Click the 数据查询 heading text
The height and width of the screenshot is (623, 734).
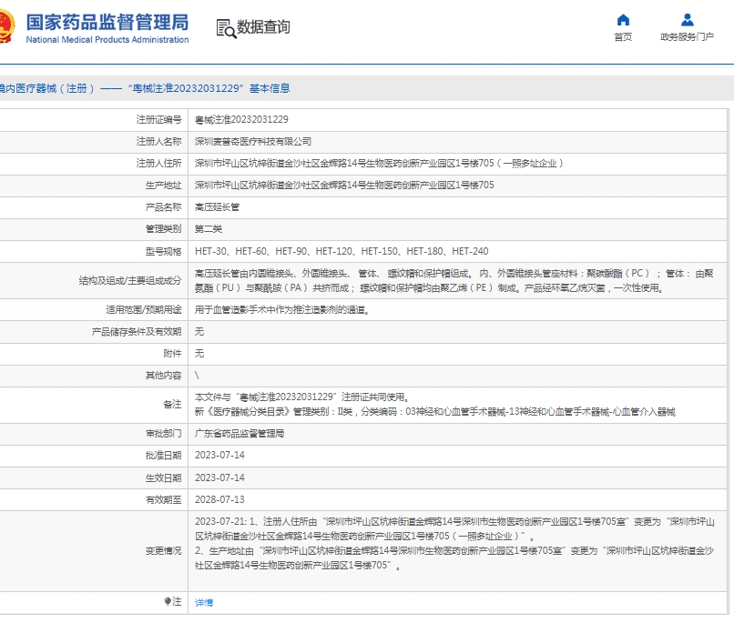(263, 27)
